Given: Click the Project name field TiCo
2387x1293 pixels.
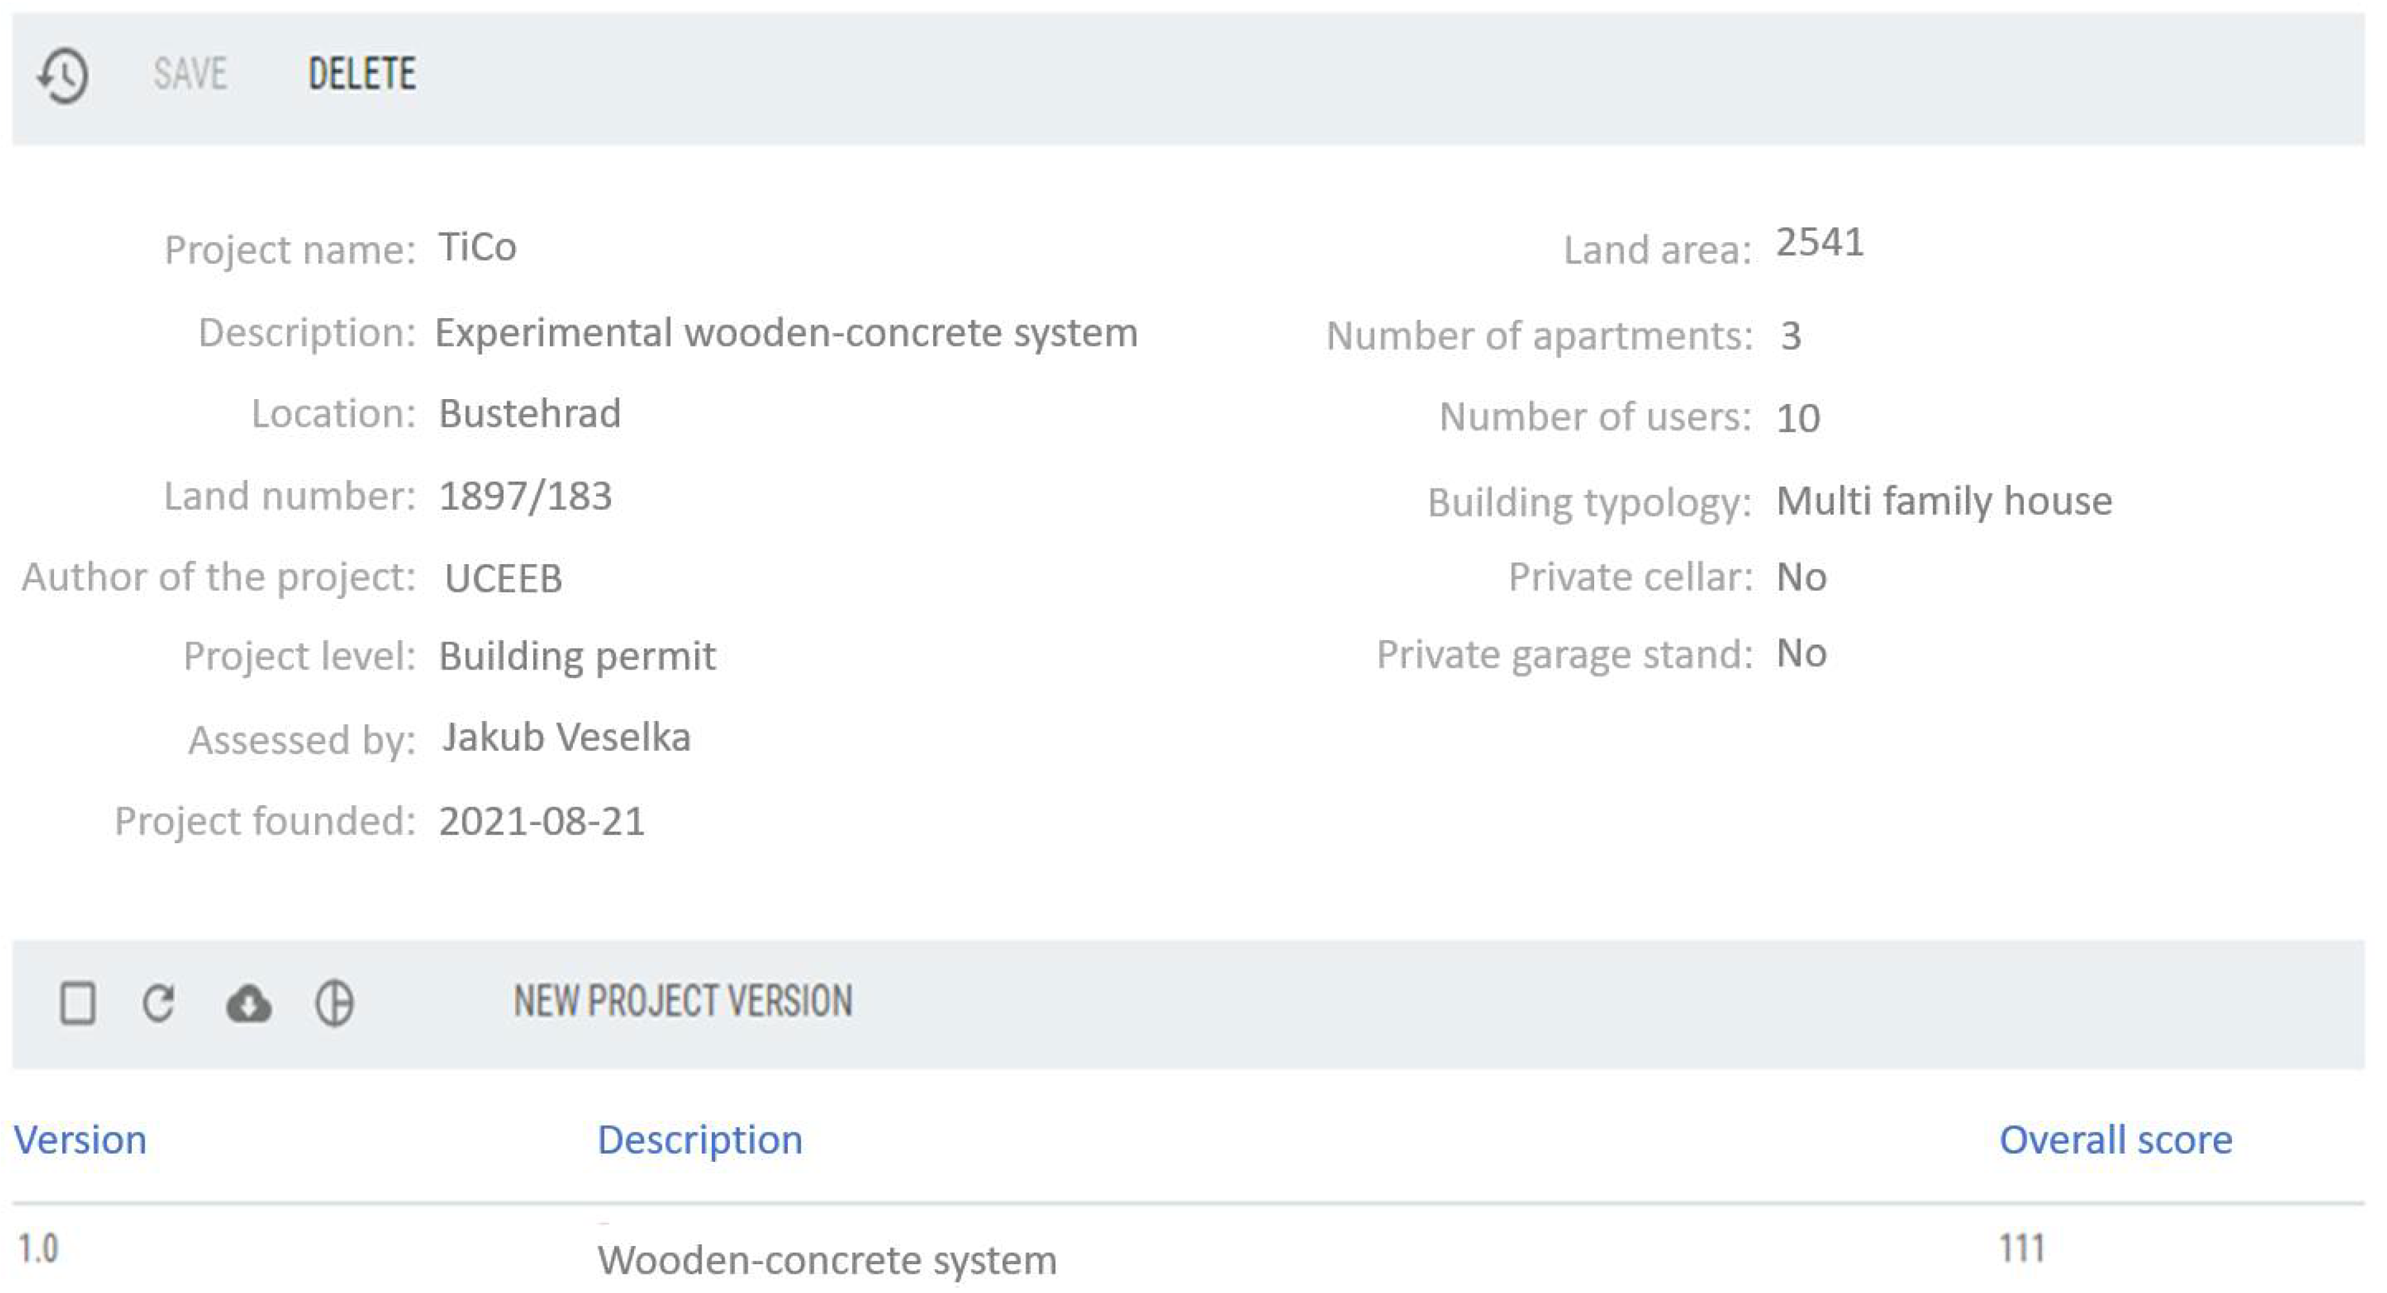Looking at the screenshot, I should pos(477,247).
